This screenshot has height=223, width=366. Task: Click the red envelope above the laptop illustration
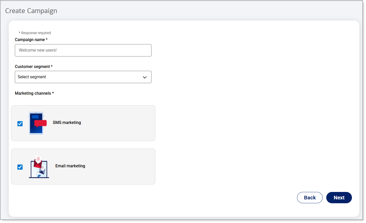tap(38, 162)
